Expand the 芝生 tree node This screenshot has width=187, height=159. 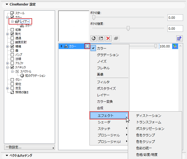[7, 88]
